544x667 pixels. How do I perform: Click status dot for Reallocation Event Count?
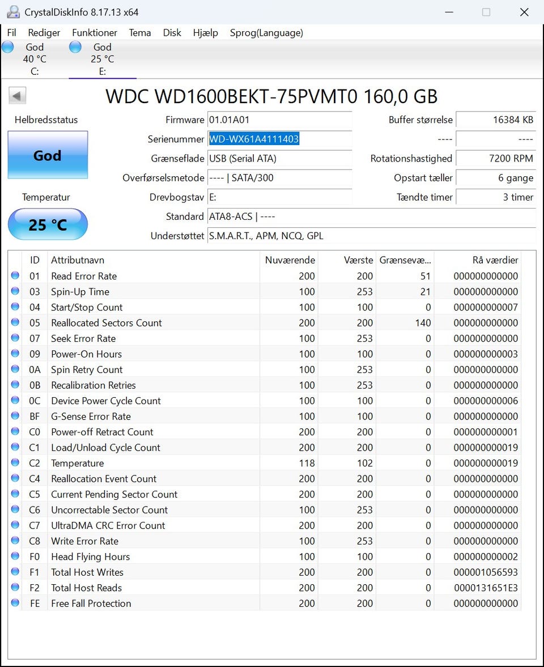15,478
